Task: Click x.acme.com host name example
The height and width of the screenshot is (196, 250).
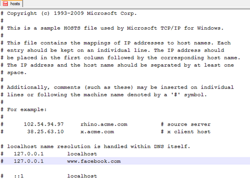Action: [x=97, y=132]
